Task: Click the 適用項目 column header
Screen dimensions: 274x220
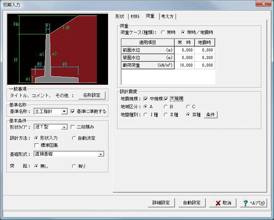Action: pyautogui.click(x=147, y=43)
